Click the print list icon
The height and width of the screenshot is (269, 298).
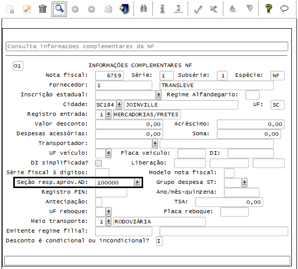(x=108, y=9)
